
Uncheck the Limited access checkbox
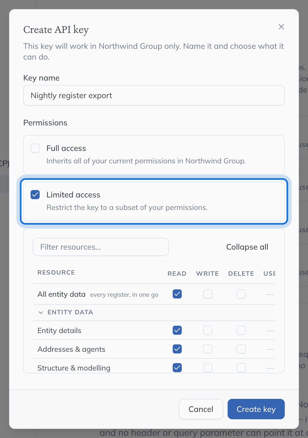click(x=35, y=195)
